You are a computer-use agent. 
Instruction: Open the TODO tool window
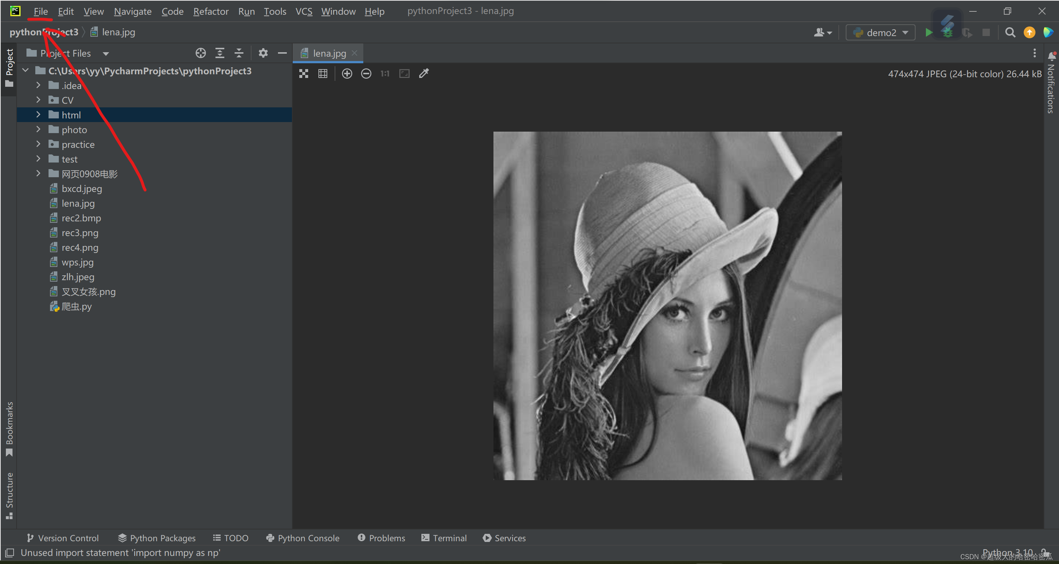click(231, 538)
